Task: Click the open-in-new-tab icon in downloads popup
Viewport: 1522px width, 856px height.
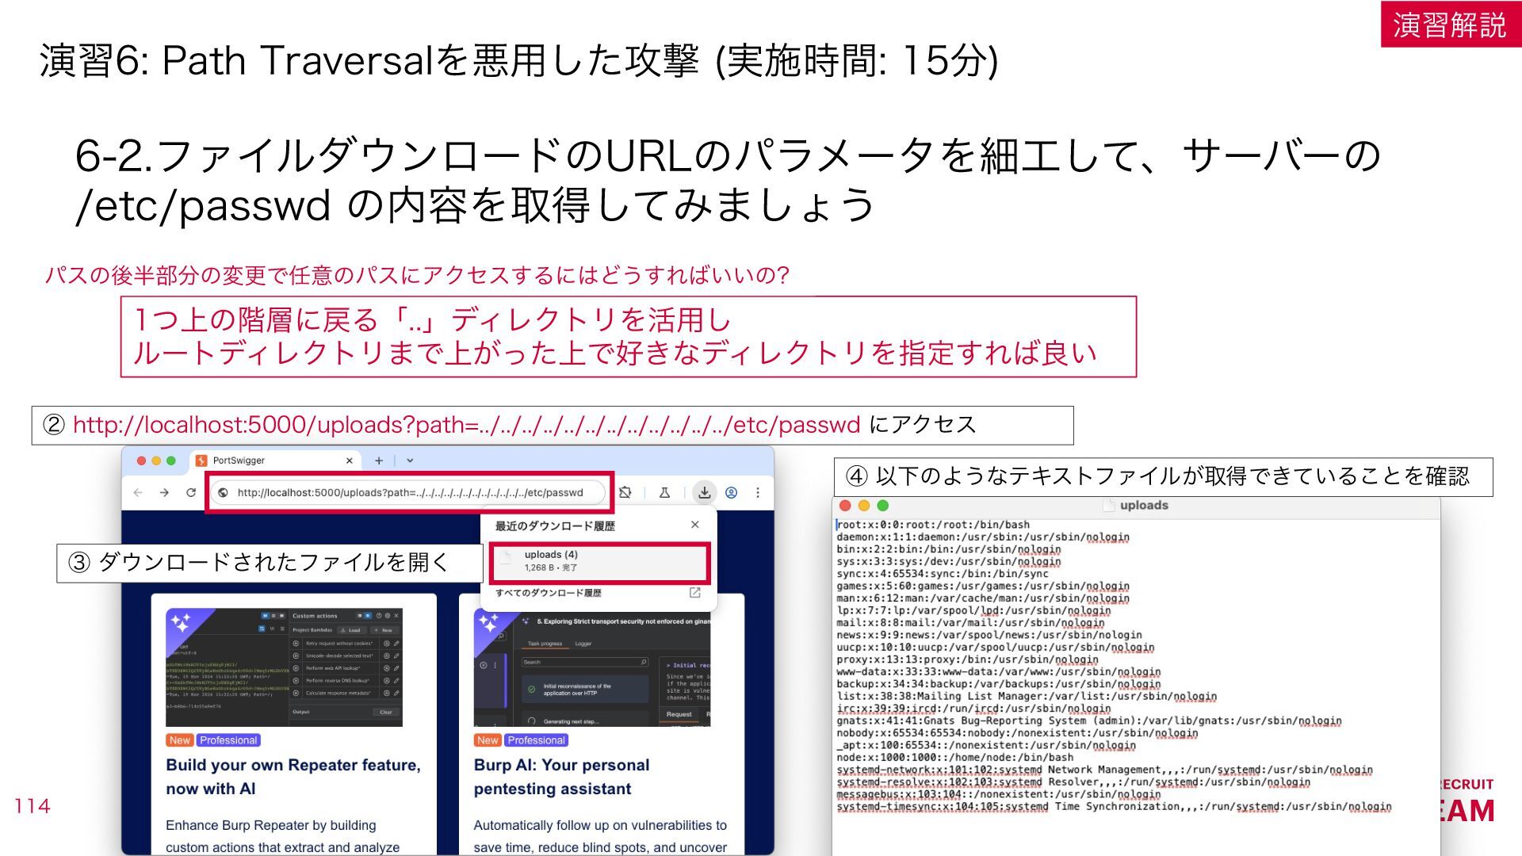Action: (695, 593)
